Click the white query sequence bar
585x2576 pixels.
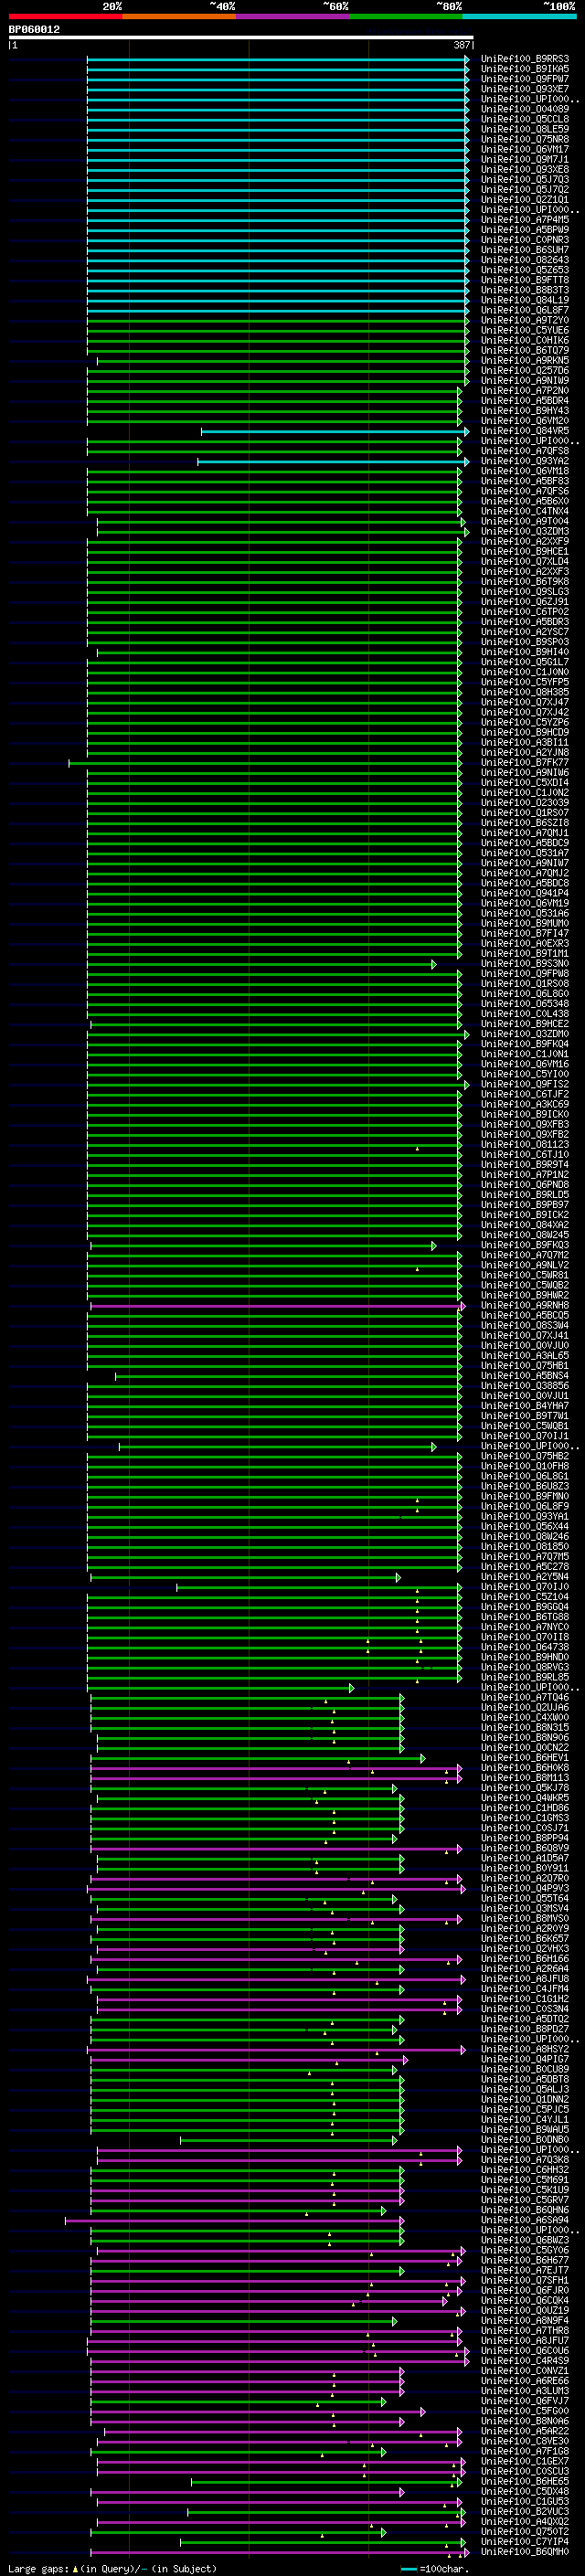[241, 38]
